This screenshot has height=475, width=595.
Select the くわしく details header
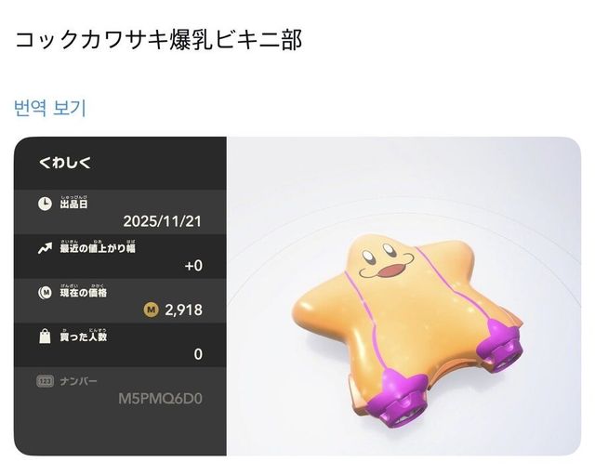[x=65, y=163]
